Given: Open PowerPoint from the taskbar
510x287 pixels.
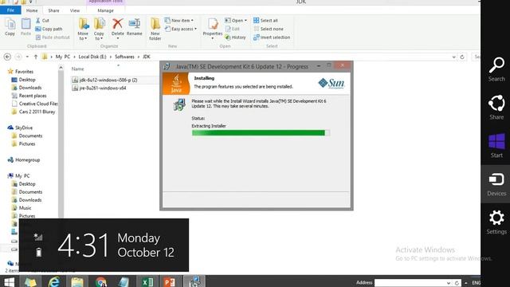Looking at the screenshot, I should (x=170, y=281).
